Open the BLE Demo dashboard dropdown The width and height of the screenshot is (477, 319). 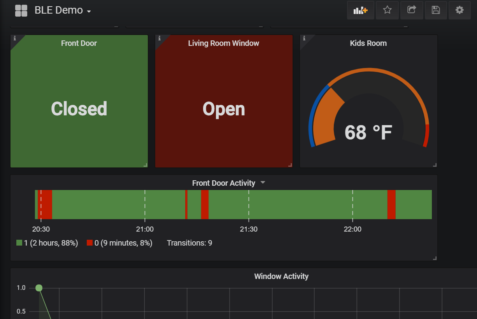(x=63, y=10)
